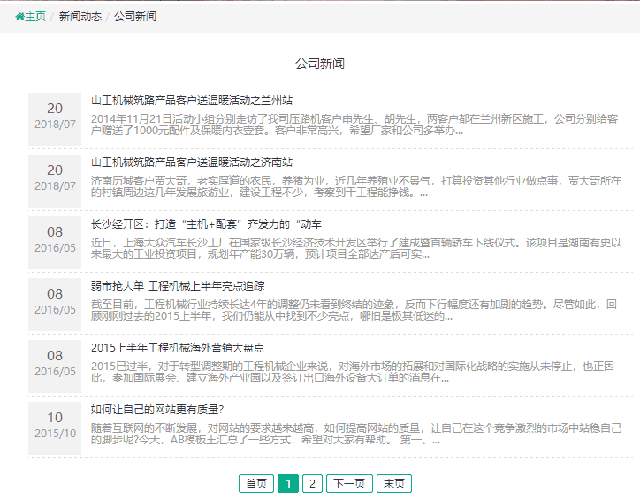This screenshot has width=640, height=499.
Task: Open article 山工机械筑路产品客户送温暖活动之兰州站
Action: point(192,101)
